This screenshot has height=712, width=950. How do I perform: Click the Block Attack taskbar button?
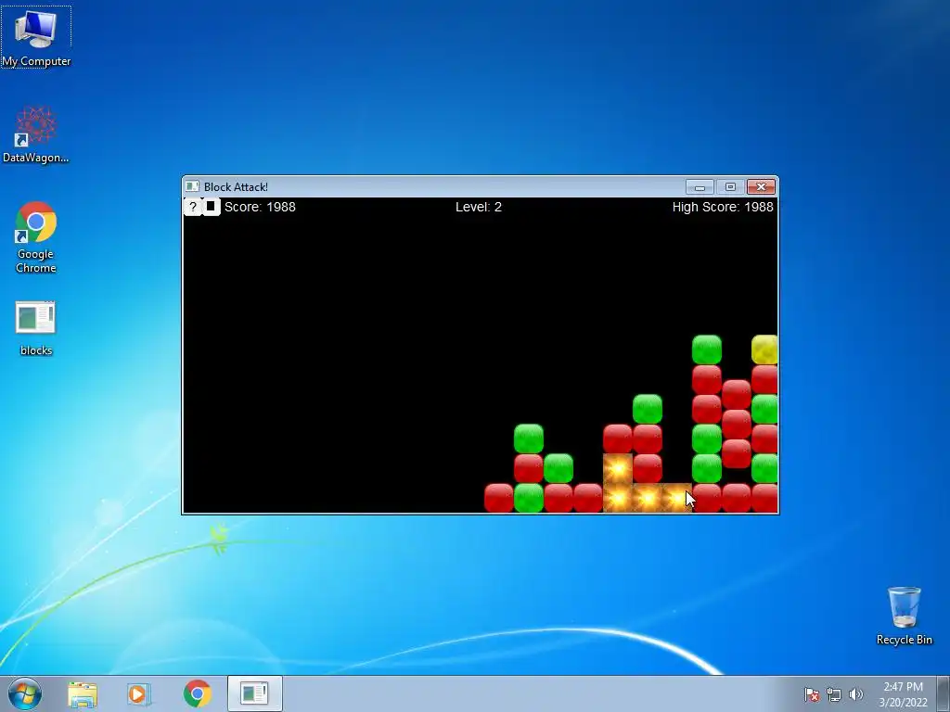coord(254,693)
